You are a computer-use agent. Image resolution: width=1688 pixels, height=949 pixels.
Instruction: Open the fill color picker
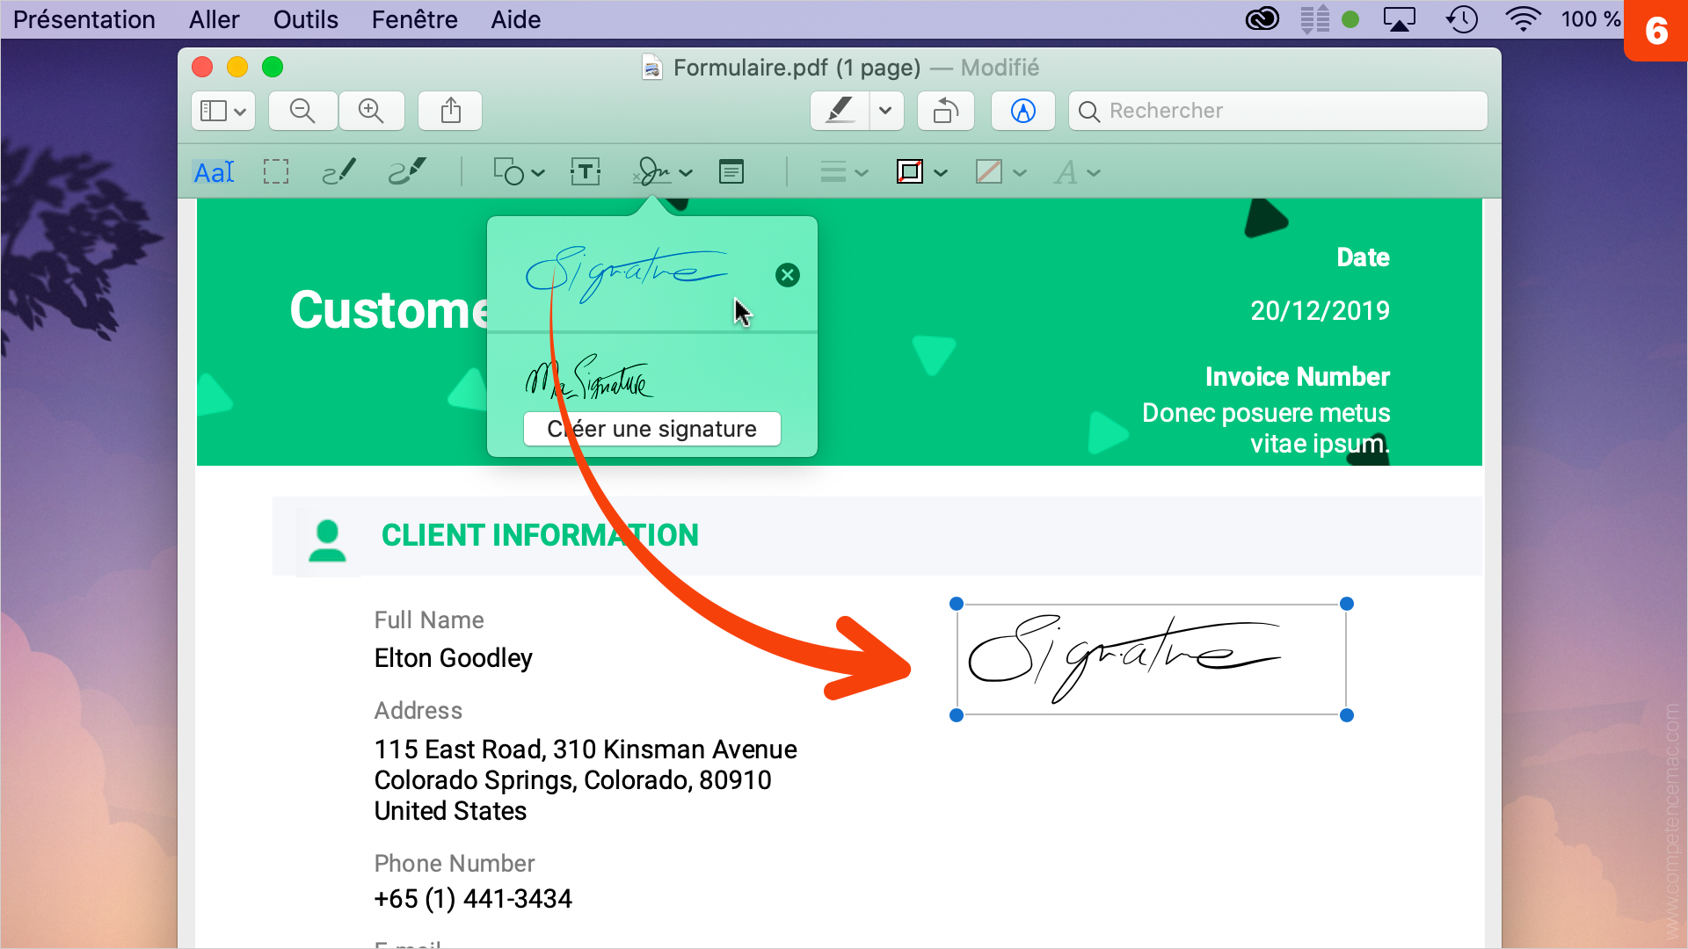coord(1000,172)
